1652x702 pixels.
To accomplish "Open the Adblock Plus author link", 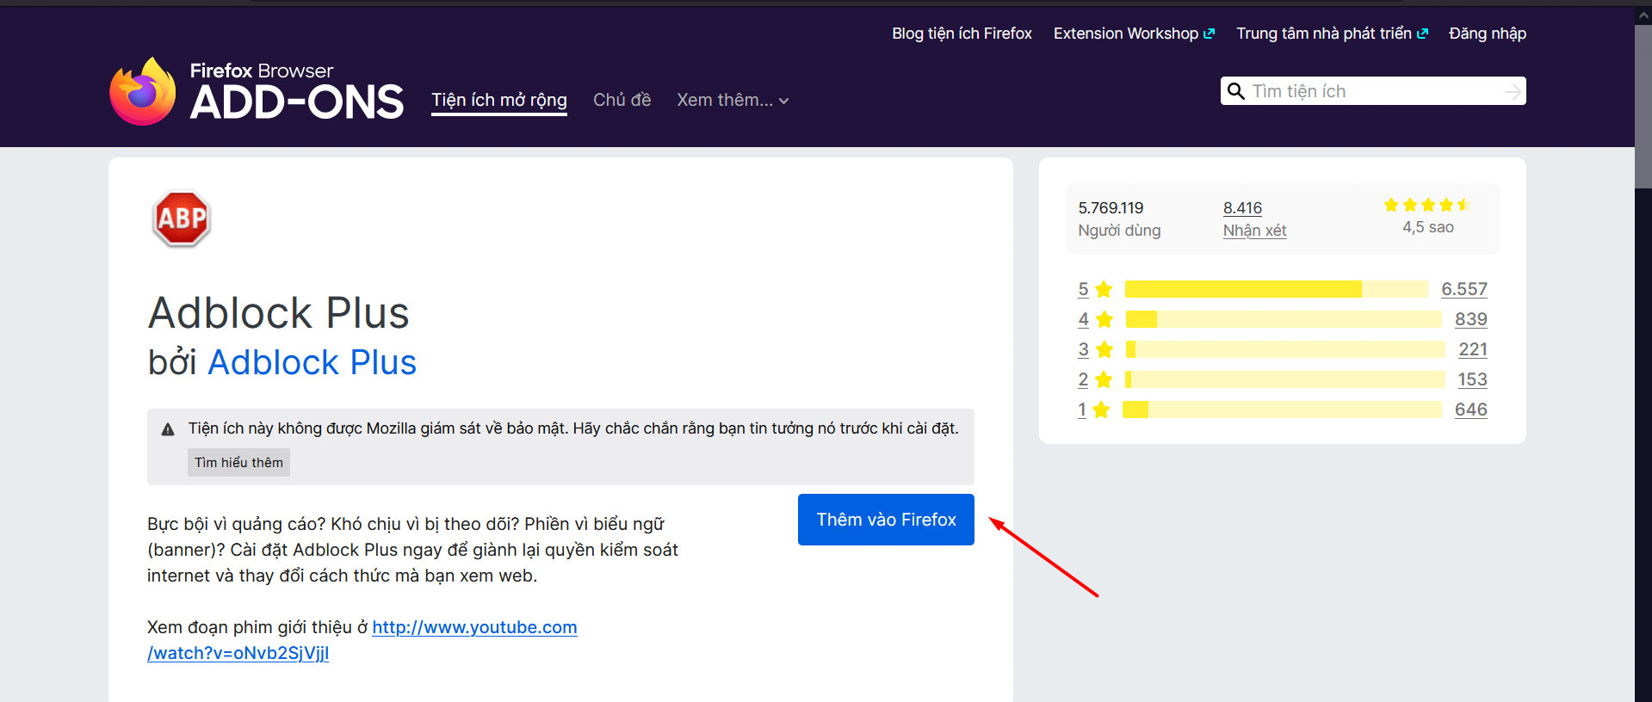I will (312, 362).
